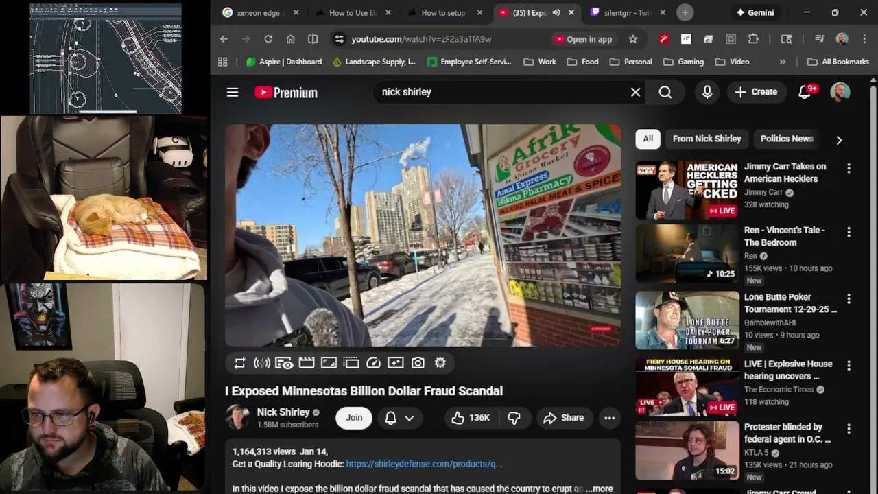Open the Gemini button in Chrome
Screen dimensions: 878x494
(x=755, y=12)
